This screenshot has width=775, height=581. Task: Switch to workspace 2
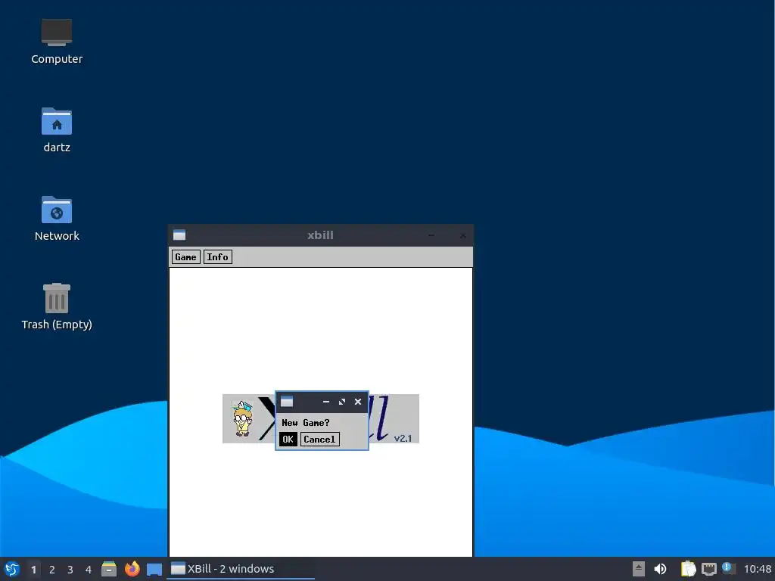click(x=52, y=569)
